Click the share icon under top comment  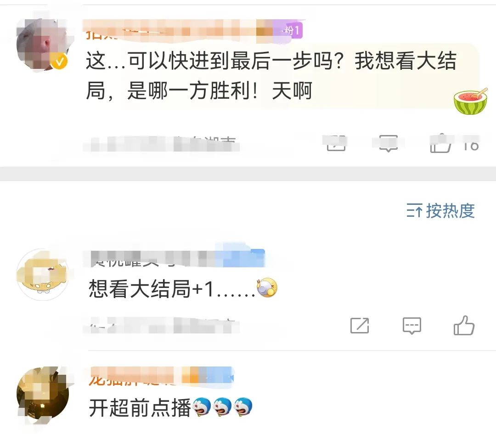336,143
